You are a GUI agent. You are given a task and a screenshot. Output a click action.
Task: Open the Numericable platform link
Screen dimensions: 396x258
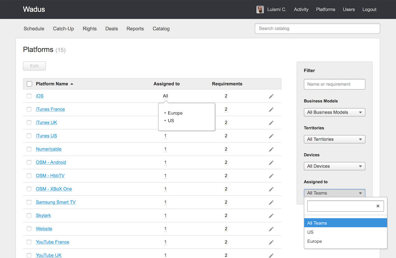pos(49,149)
